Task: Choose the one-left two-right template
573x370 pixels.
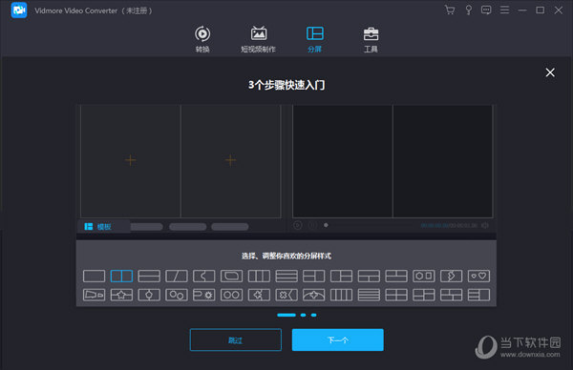Action: tap(341, 277)
